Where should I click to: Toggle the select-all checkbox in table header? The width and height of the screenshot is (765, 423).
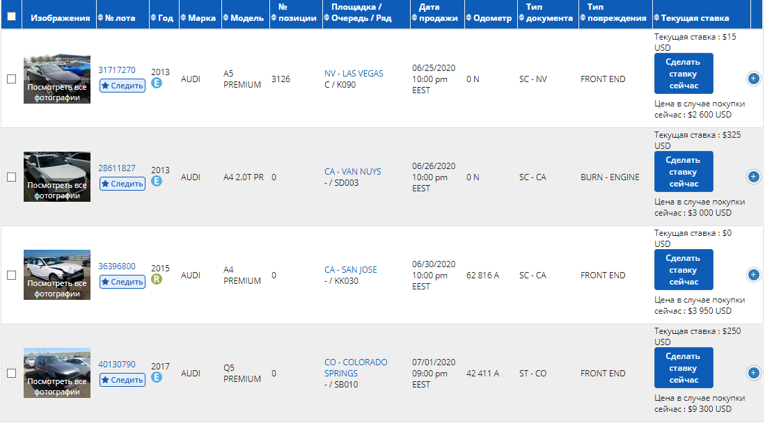(12, 17)
